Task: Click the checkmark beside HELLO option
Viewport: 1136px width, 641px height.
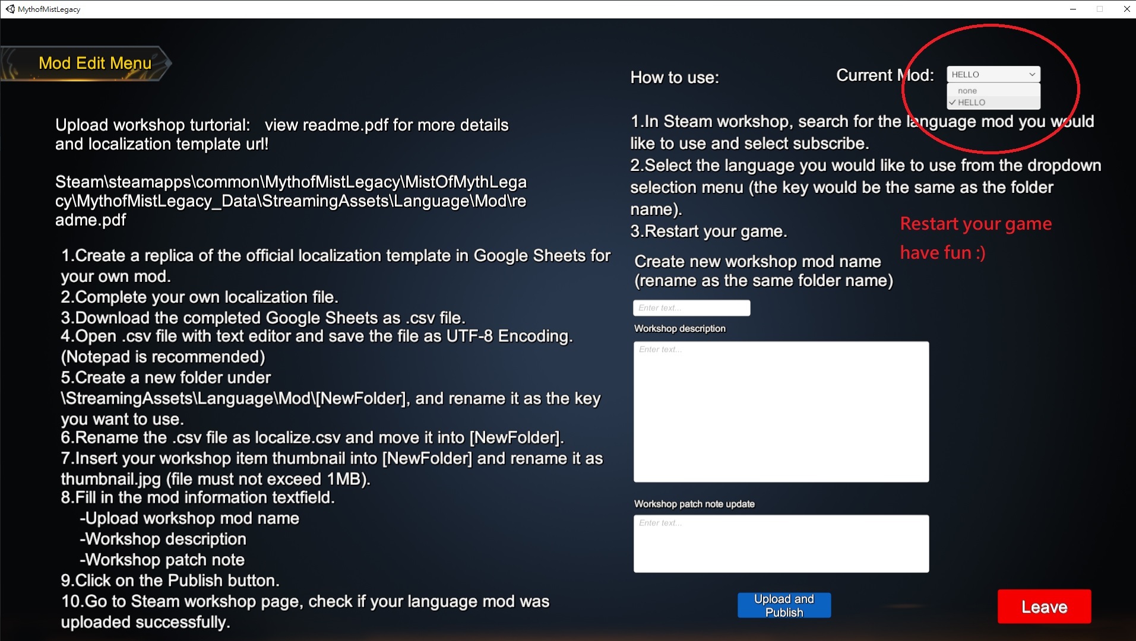Action: click(x=953, y=103)
